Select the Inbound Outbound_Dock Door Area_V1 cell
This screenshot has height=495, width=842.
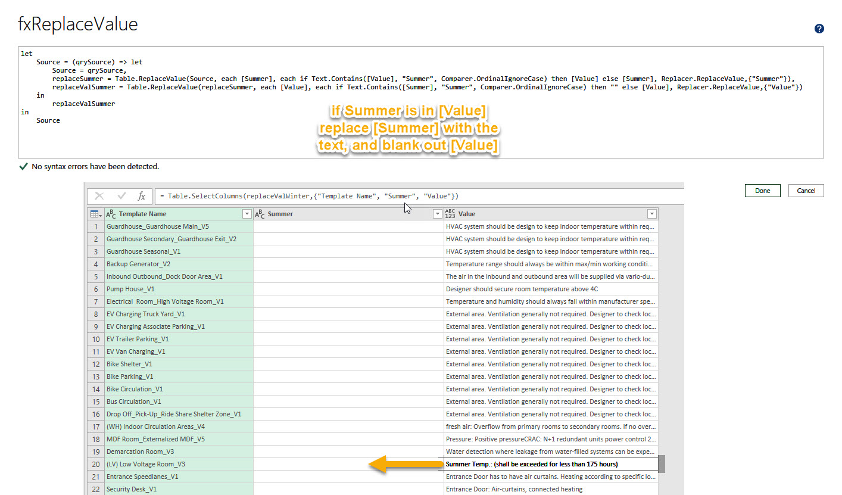tap(179, 276)
